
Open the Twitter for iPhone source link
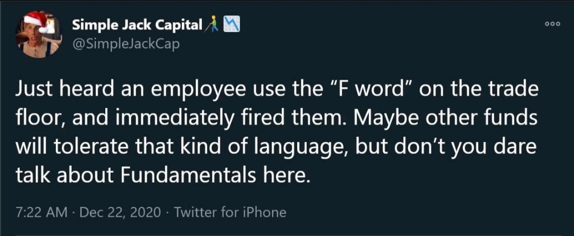pyautogui.click(x=230, y=213)
